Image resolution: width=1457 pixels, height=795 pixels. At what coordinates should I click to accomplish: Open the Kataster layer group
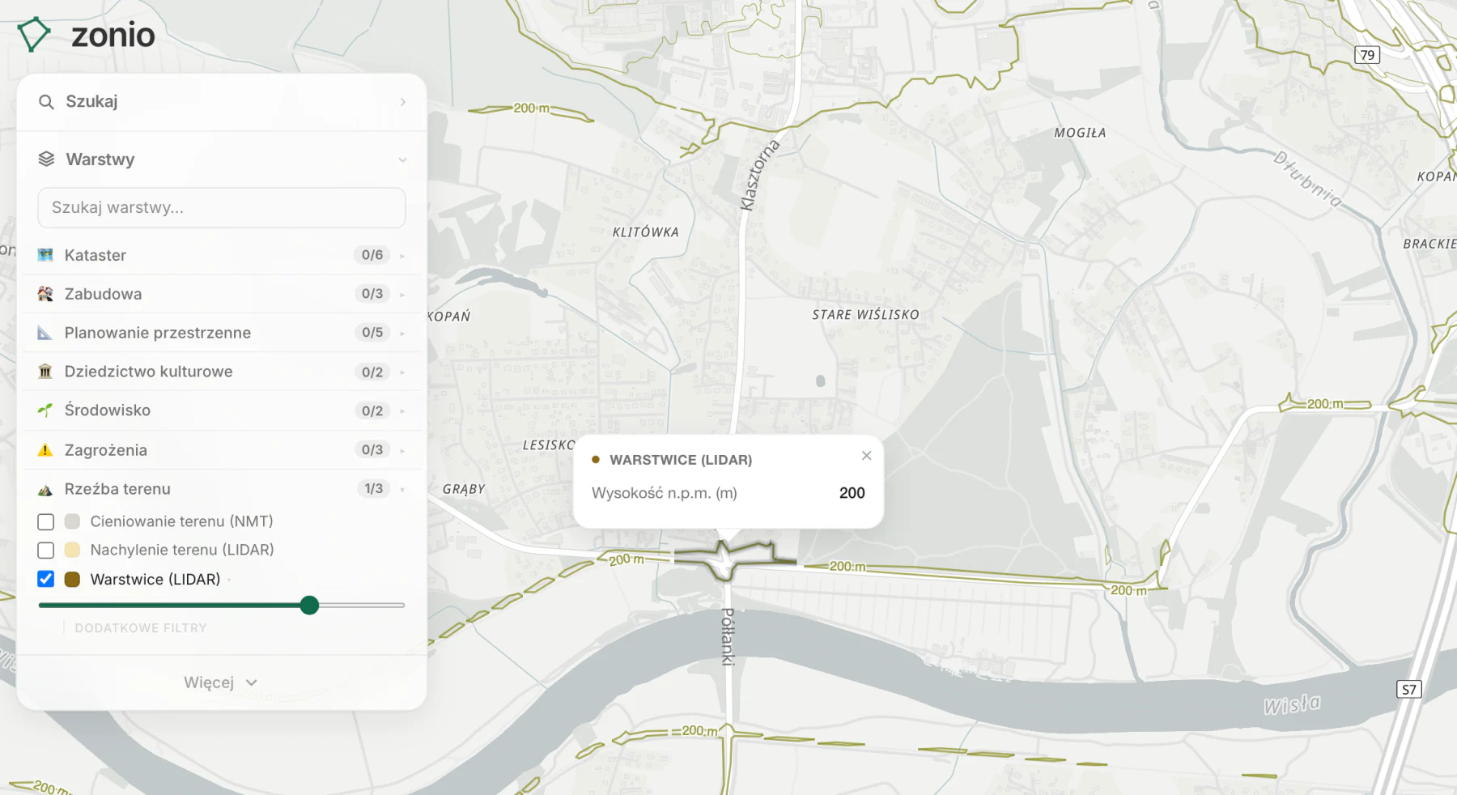coord(222,255)
